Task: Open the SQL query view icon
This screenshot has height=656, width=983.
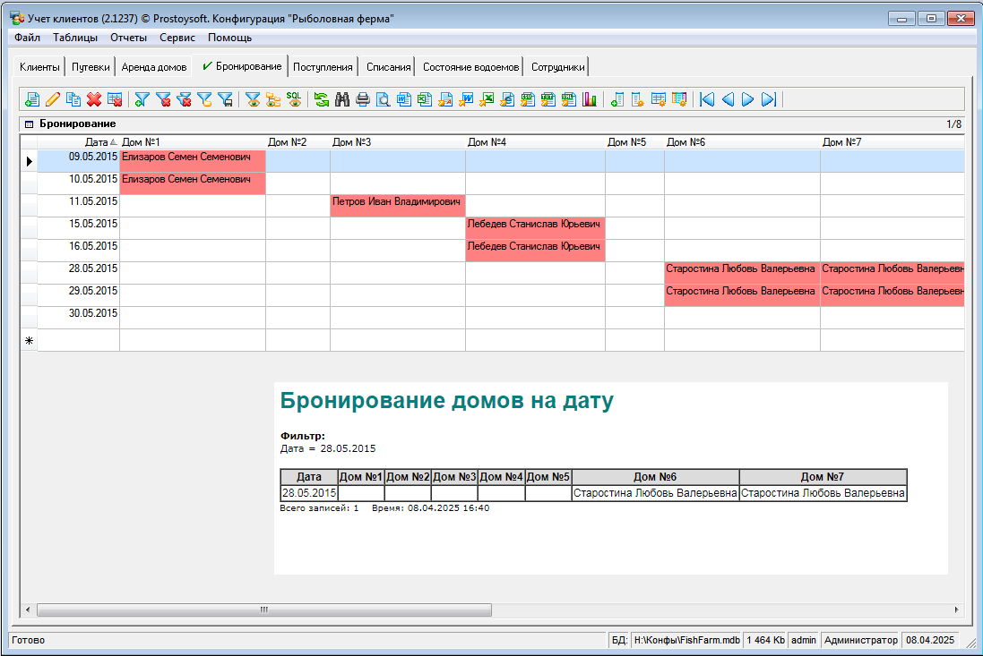Action: click(x=294, y=99)
